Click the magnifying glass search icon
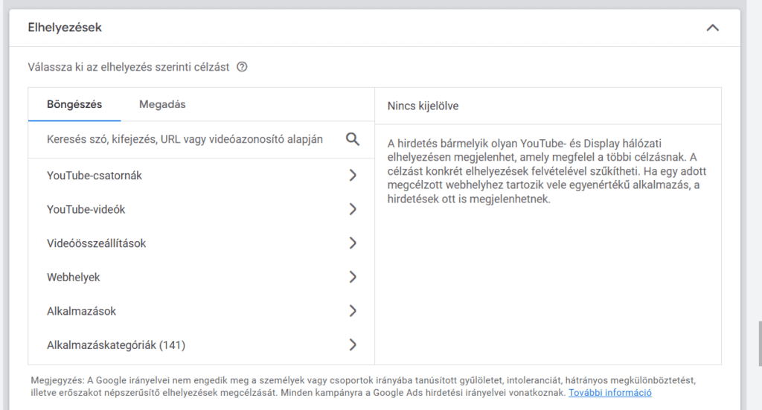The width and height of the screenshot is (762, 410). pyautogui.click(x=353, y=140)
